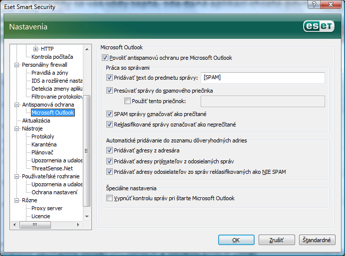The image size is (345, 256).
Task: Click tree horizontal scrollbar left arrow
Action: pos(15,225)
